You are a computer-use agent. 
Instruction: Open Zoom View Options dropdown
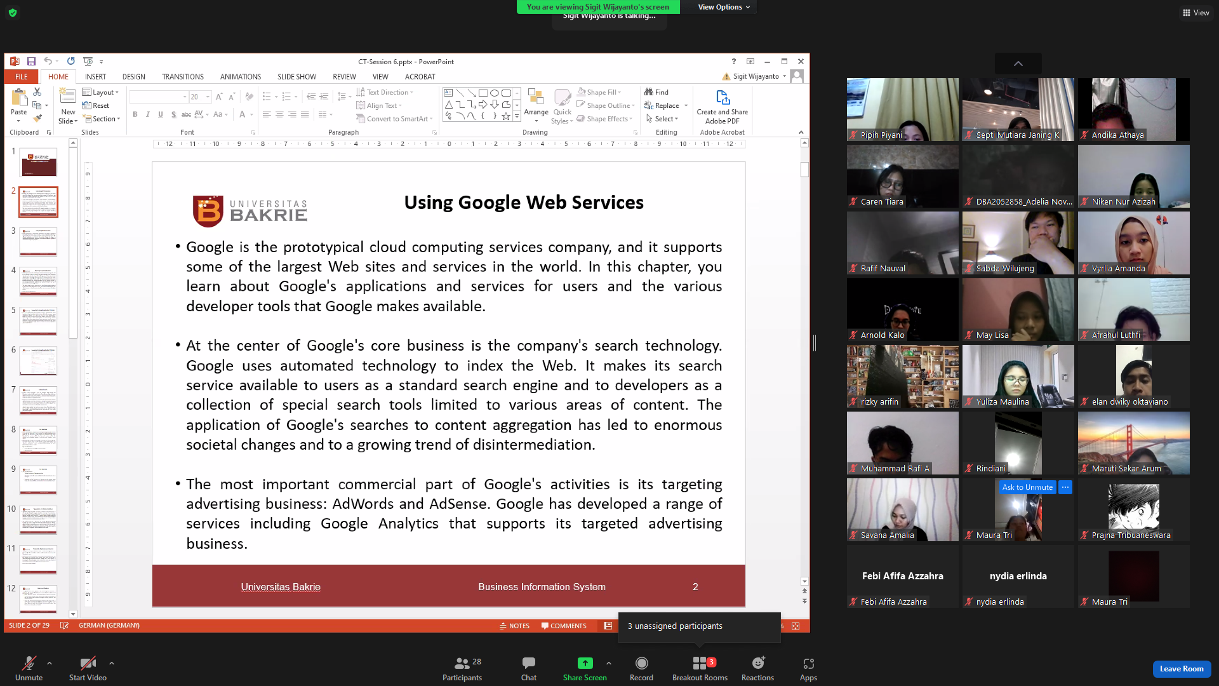(724, 7)
